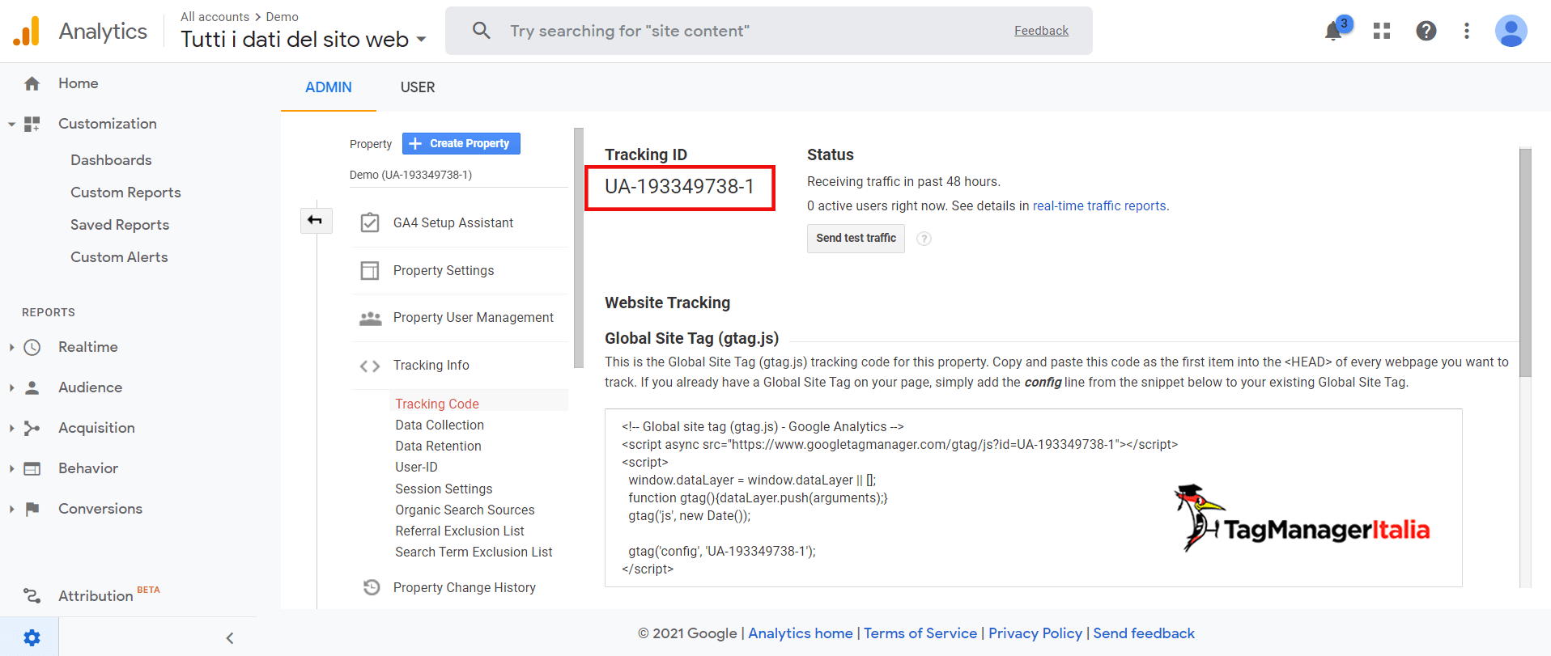Open the three-dot more options menu
Viewport: 1551px width, 656px height.
tap(1467, 31)
